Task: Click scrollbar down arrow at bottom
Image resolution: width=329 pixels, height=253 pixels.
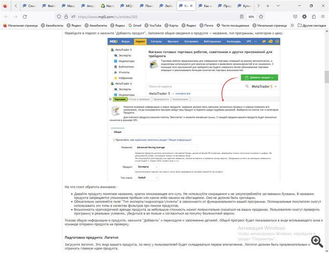Action: pyautogui.click(x=327, y=251)
